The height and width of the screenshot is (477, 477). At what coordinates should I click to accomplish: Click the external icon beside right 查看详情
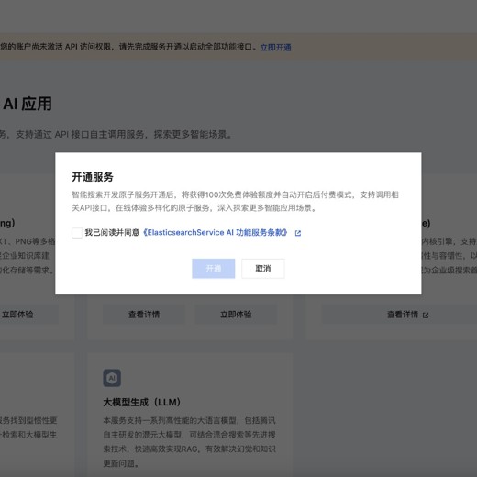point(426,315)
